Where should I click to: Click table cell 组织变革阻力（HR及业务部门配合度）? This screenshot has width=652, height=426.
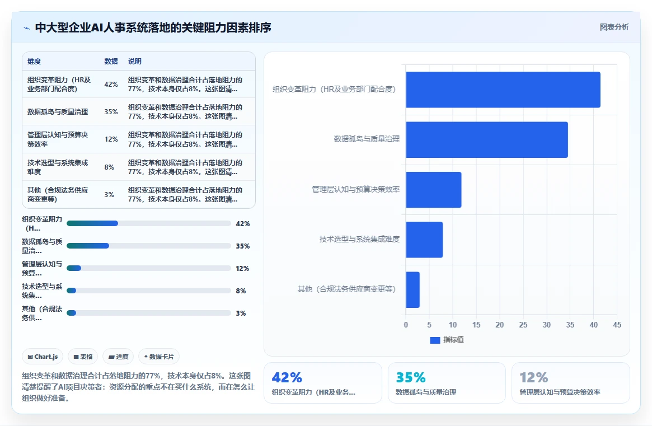point(60,84)
